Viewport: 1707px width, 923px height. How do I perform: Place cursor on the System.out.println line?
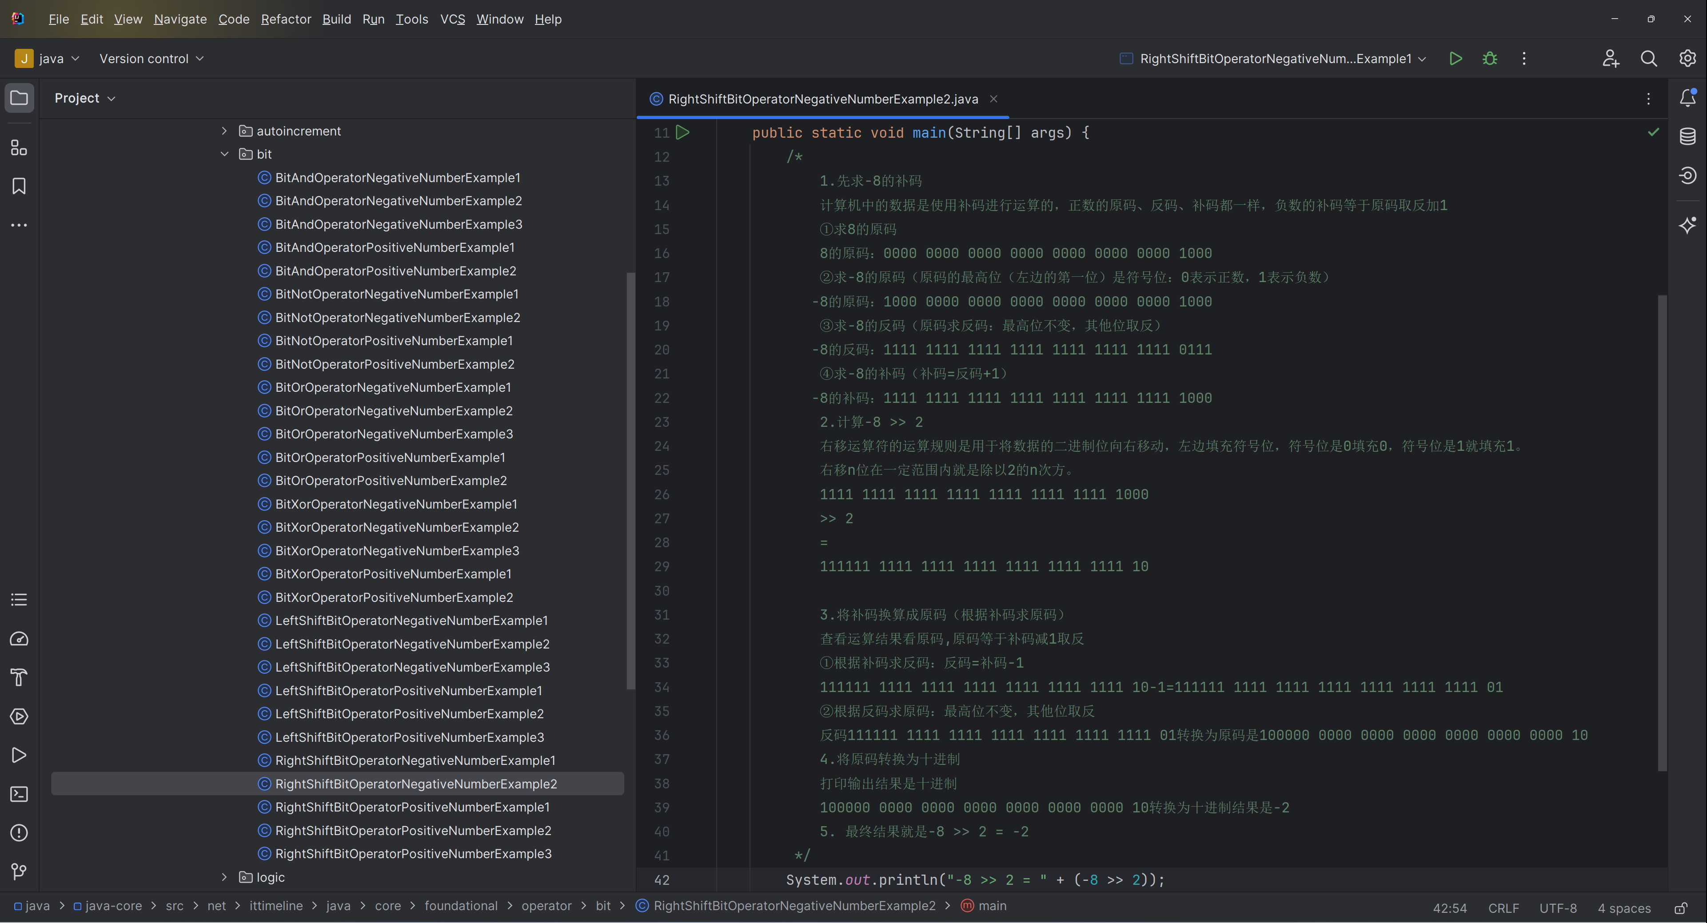pyautogui.click(x=975, y=880)
